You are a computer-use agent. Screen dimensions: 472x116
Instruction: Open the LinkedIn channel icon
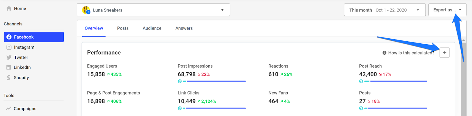(9, 67)
